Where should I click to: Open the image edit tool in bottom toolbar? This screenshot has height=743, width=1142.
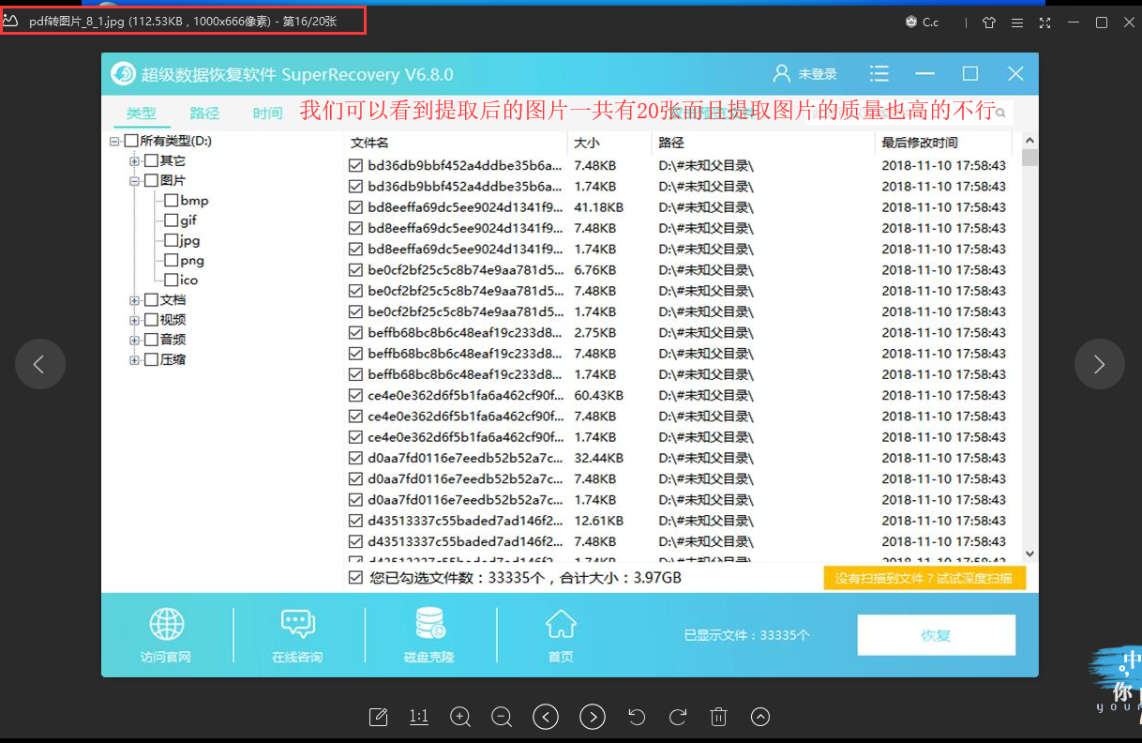(378, 718)
